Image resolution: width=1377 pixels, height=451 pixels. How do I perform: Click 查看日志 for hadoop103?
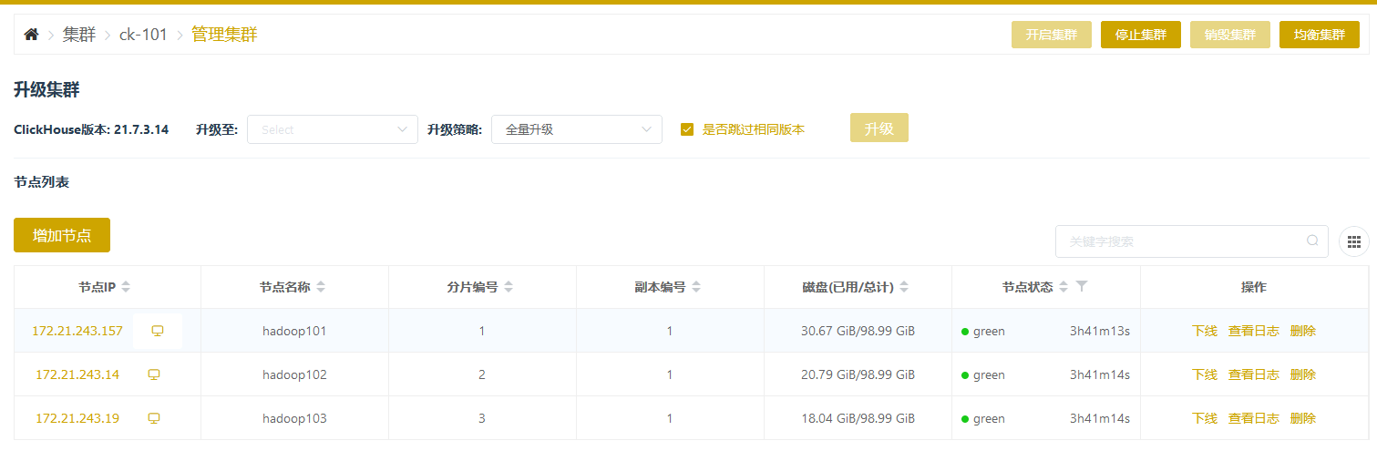tap(1254, 418)
